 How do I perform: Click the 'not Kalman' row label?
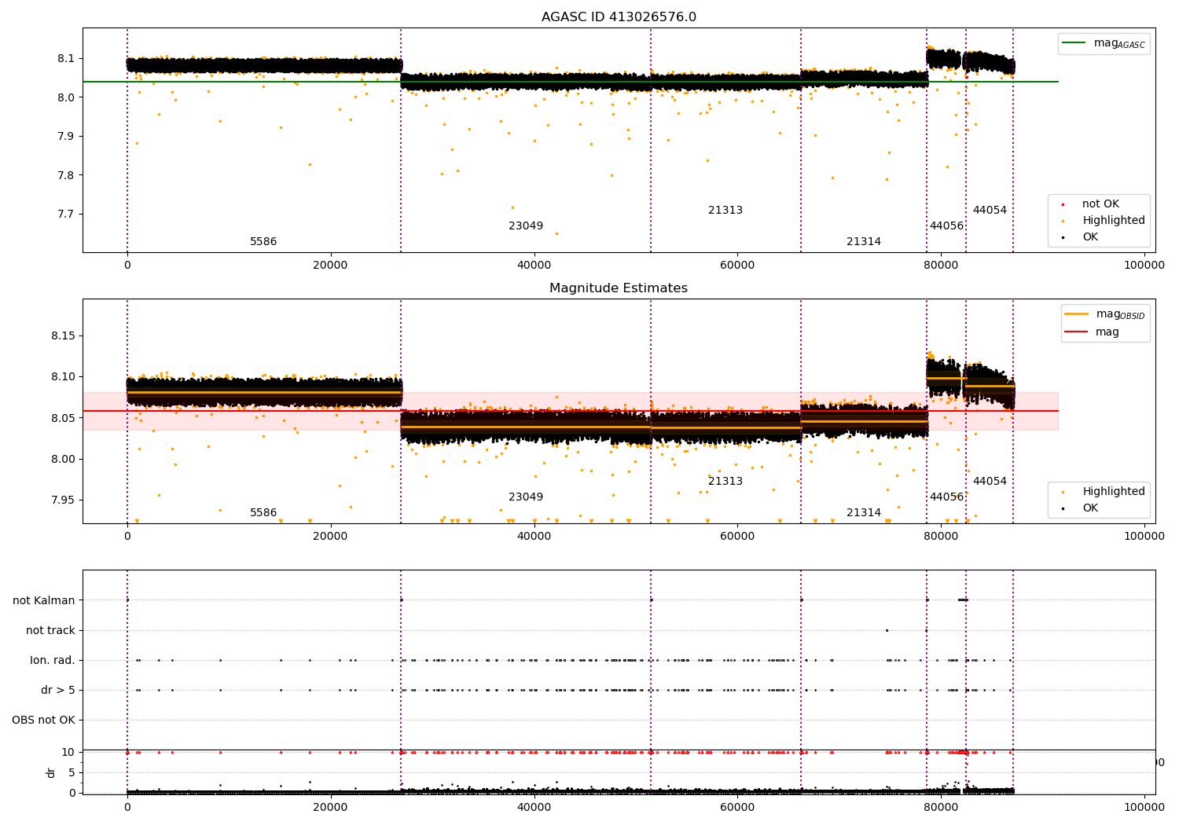pyautogui.click(x=44, y=601)
